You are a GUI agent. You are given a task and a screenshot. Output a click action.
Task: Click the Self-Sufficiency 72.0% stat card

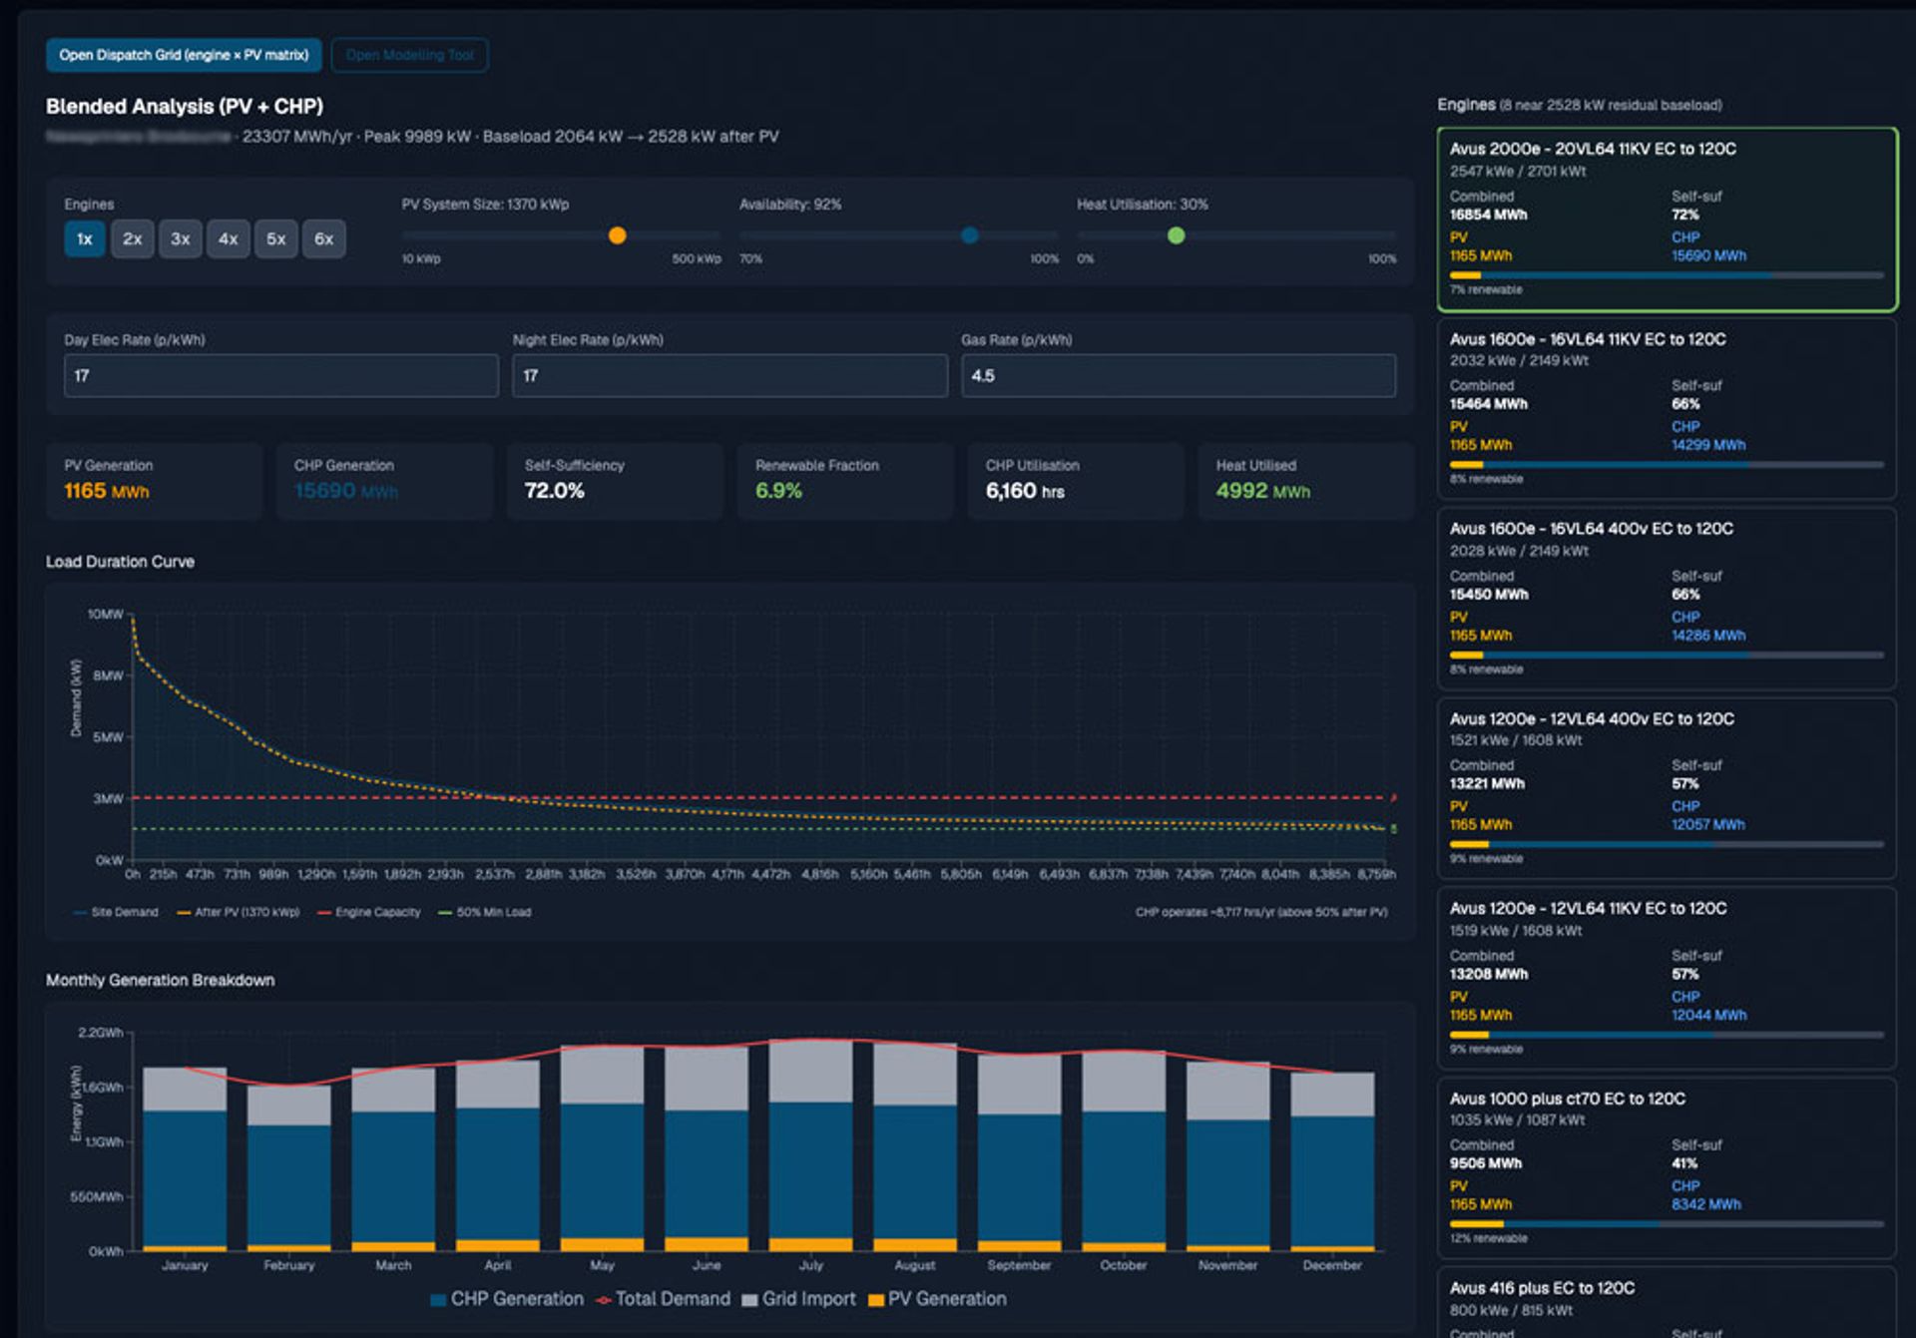click(615, 481)
